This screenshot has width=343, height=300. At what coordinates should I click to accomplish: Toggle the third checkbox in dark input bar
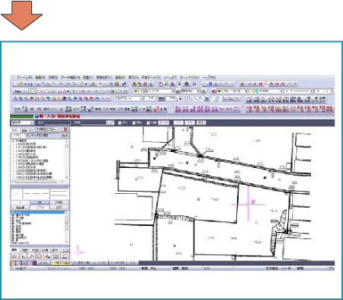click(x=149, y=123)
